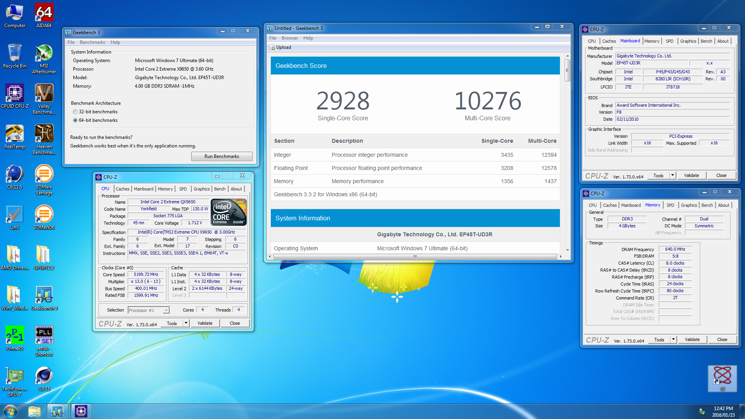Click Upload in Geekbench results toolbar
Image resolution: width=745 pixels, height=419 pixels.
pyautogui.click(x=281, y=47)
